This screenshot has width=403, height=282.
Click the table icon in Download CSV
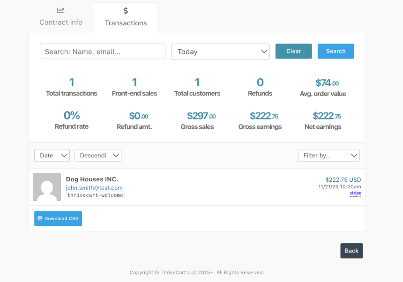[40, 219]
